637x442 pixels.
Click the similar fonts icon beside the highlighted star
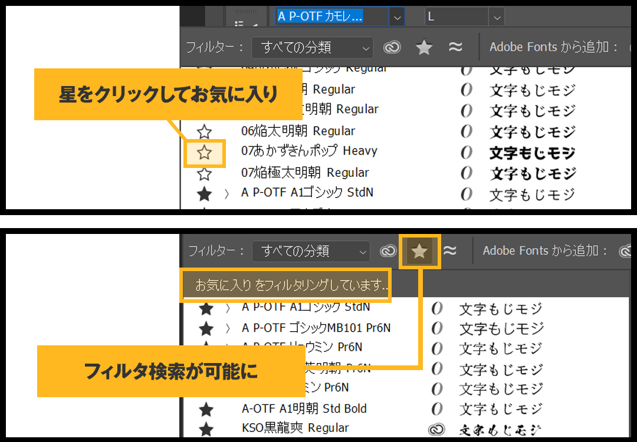coord(450,251)
